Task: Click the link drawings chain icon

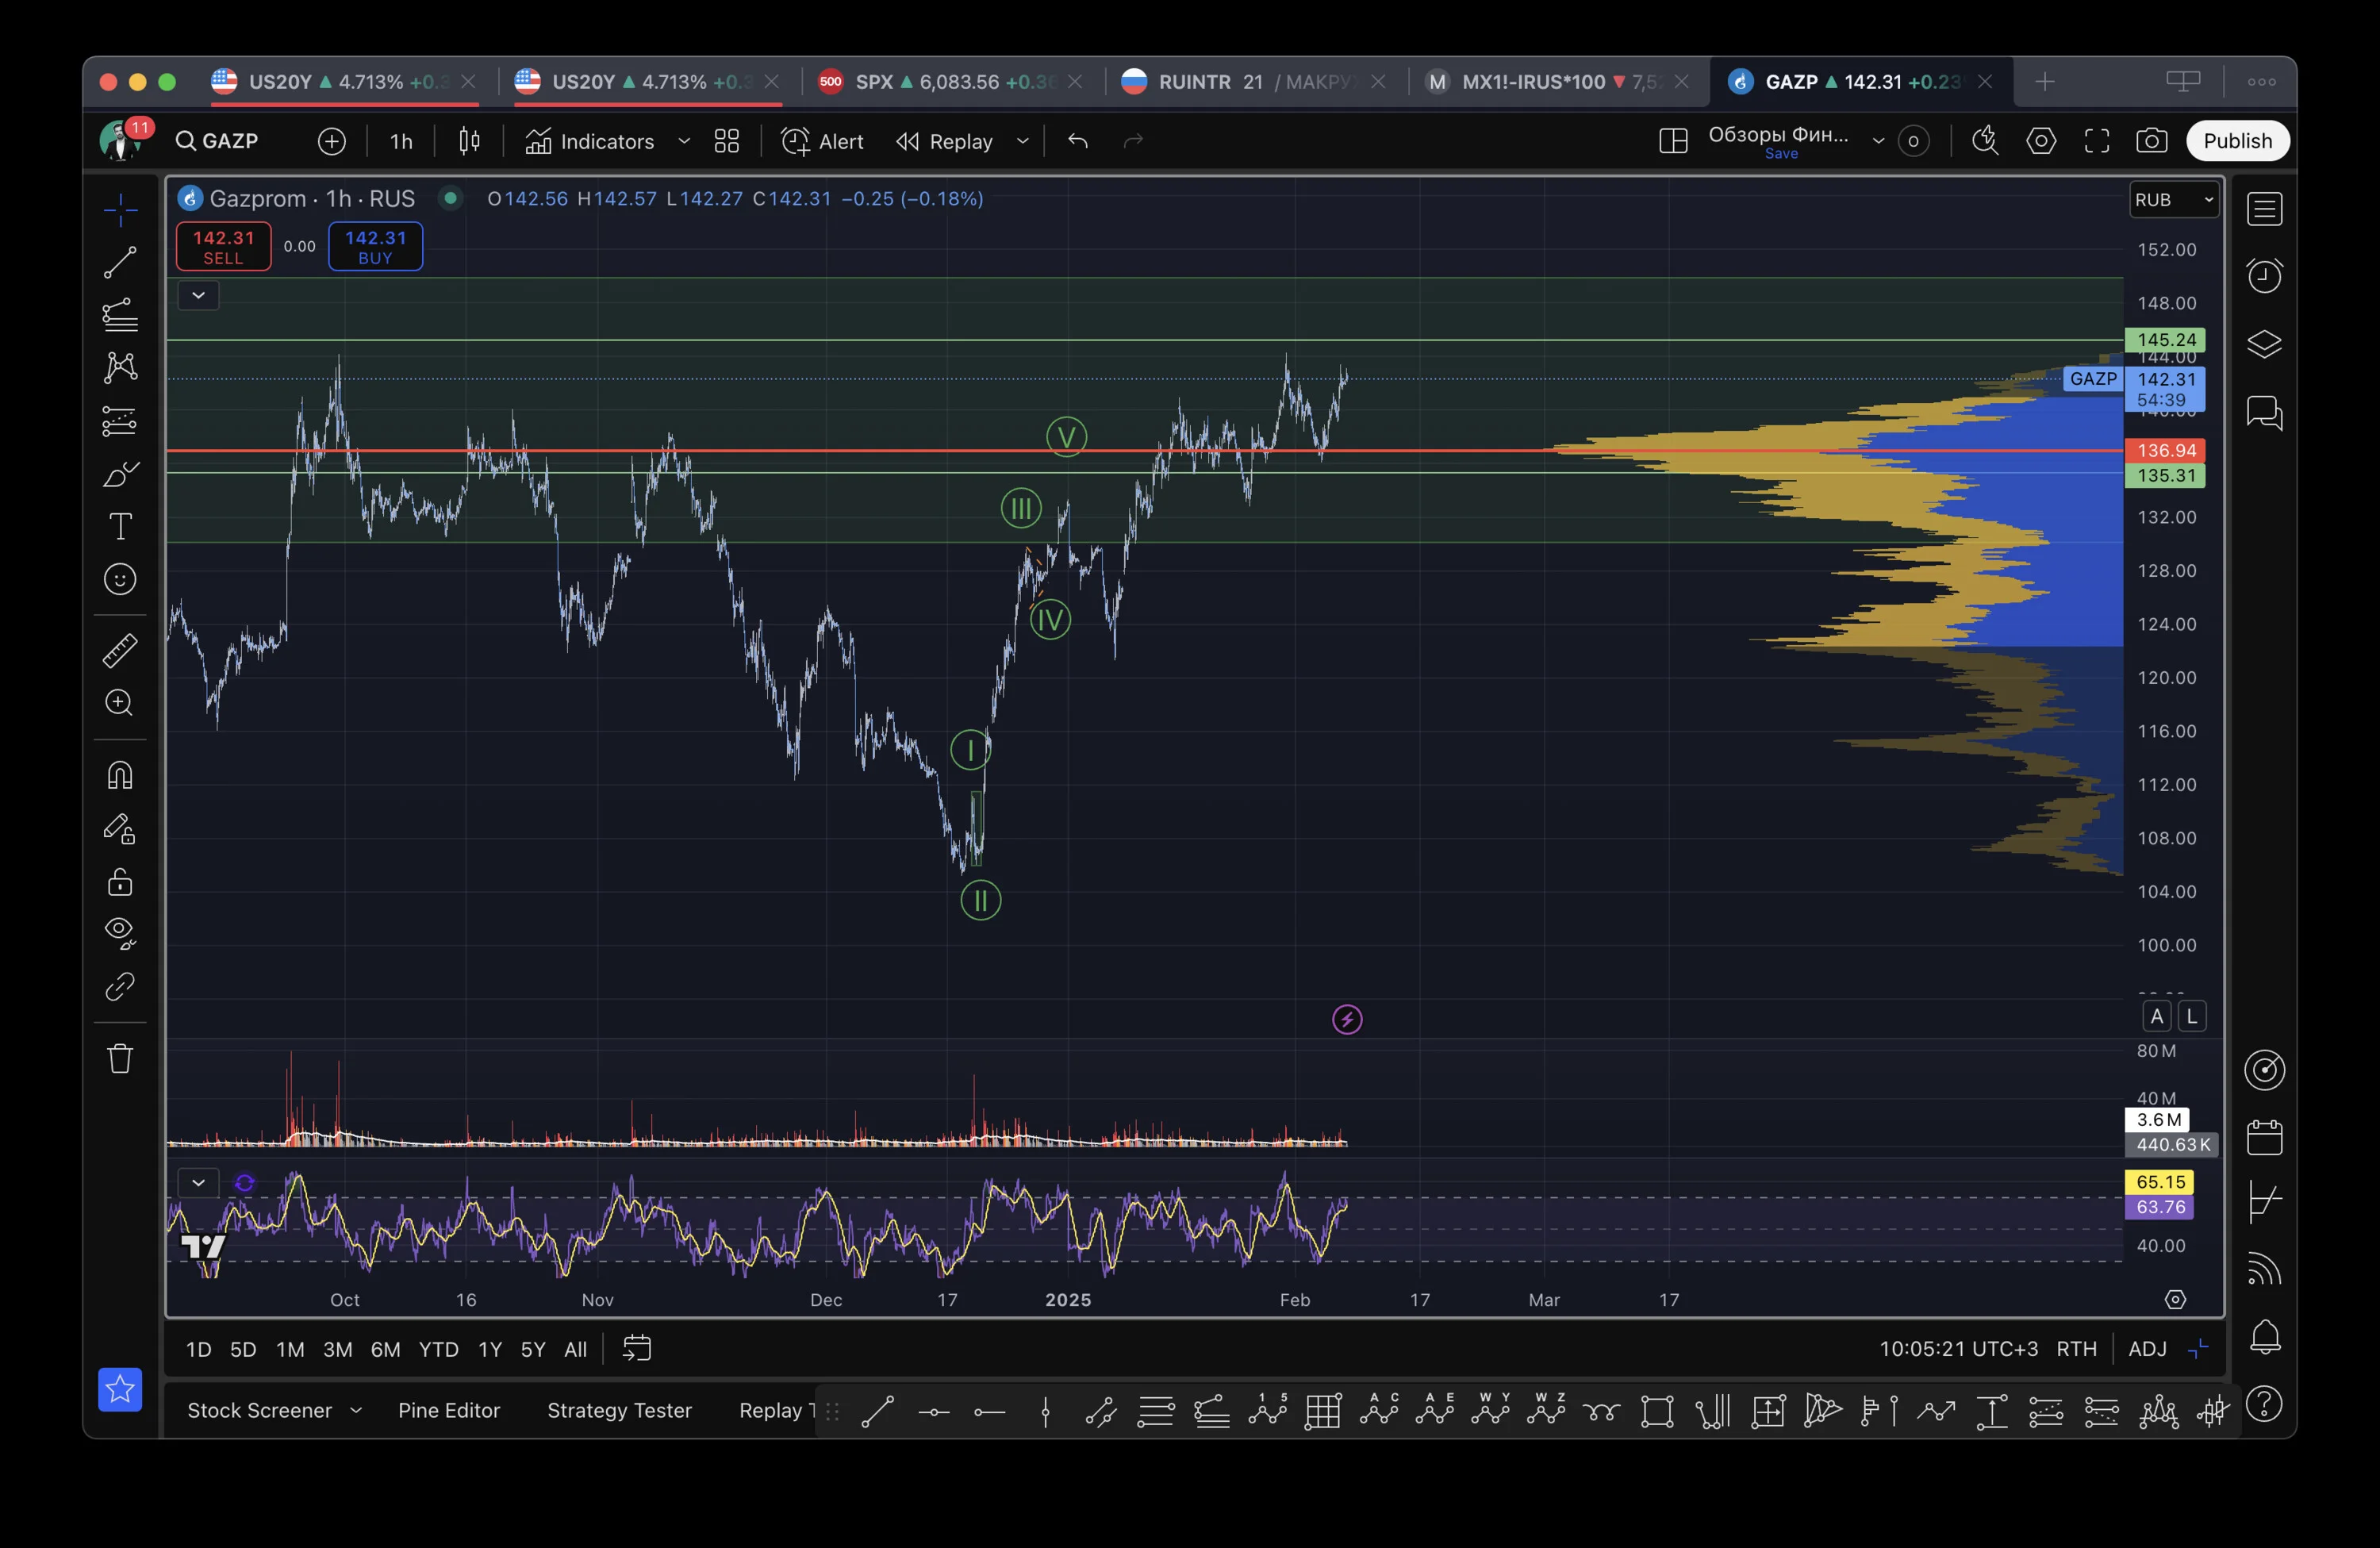Action: [120, 987]
